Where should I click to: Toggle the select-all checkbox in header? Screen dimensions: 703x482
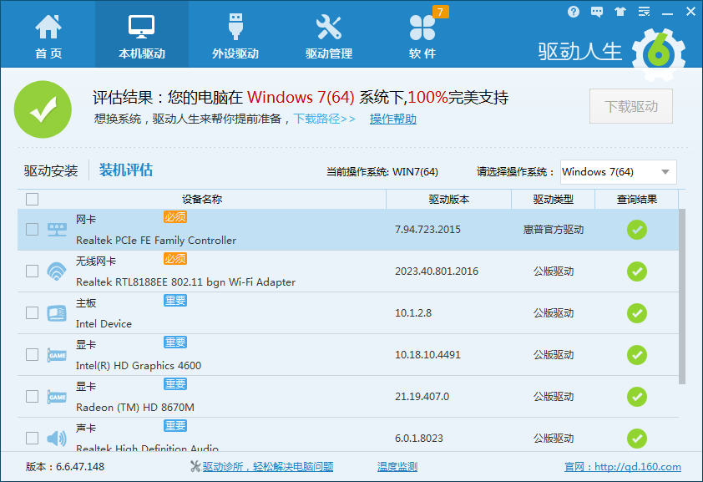pos(32,199)
